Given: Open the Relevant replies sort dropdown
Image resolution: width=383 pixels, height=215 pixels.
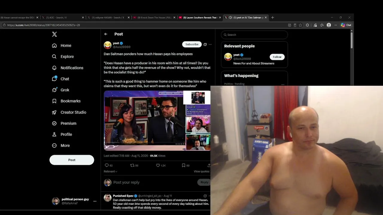Looking at the screenshot, I should point(110,171).
